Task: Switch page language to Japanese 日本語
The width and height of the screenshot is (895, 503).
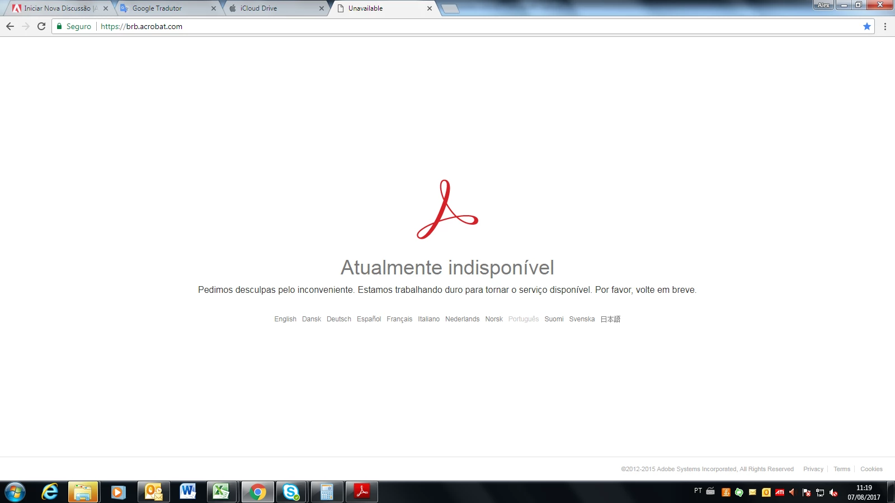Action: [x=610, y=319]
